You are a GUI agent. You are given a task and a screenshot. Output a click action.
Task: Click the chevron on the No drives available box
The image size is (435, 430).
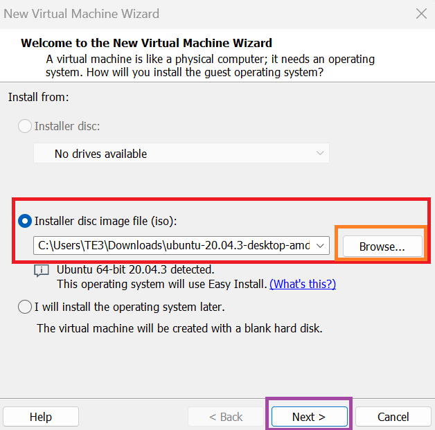click(x=320, y=153)
